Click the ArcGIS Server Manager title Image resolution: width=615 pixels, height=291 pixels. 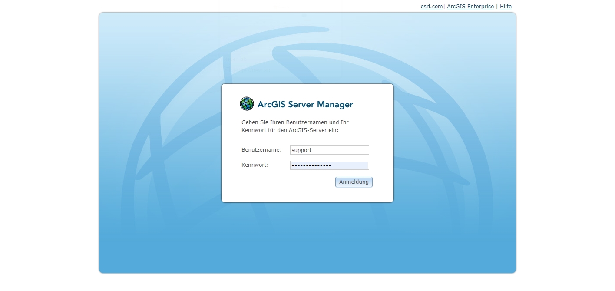305,104
